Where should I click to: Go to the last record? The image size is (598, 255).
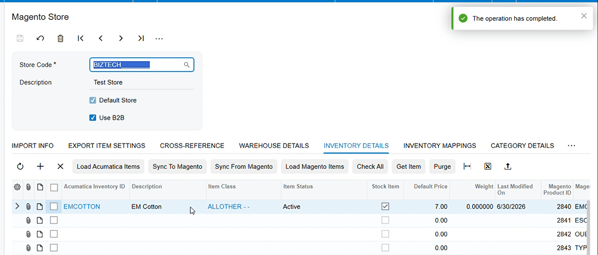[x=141, y=38]
